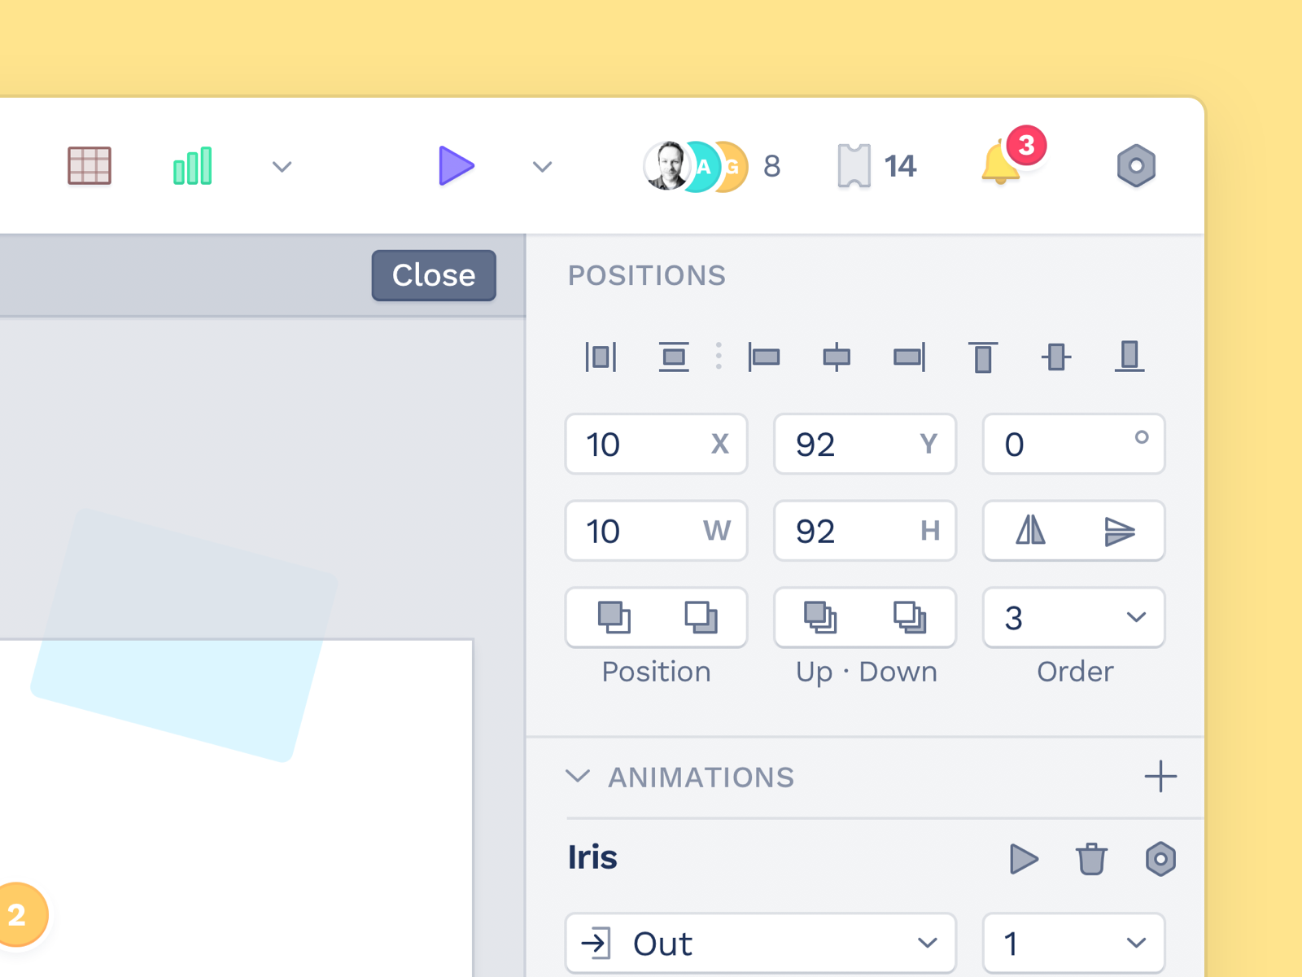
Task: Open the table grid view icon
Action: (x=90, y=166)
